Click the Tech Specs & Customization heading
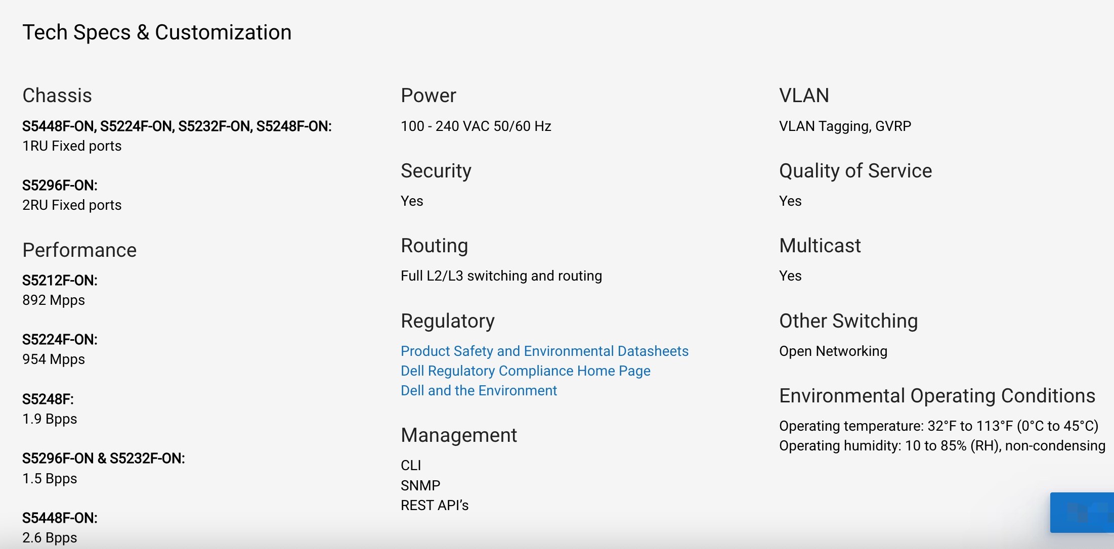This screenshot has height=549, width=1114. point(157,32)
